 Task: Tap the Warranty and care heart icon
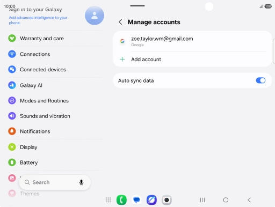pyautogui.click(x=12, y=39)
